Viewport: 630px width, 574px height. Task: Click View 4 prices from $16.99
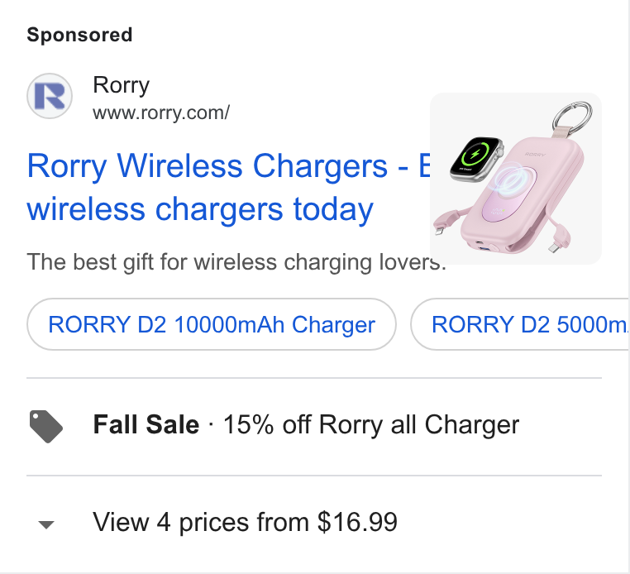245,522
